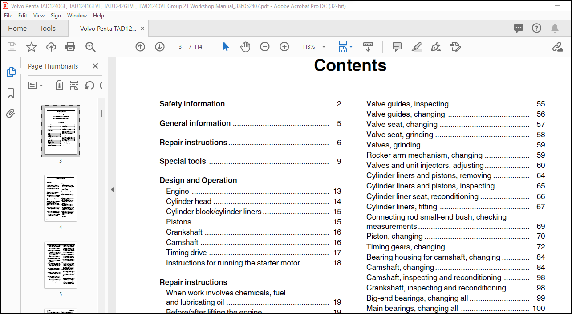Viewport: 572px width, 314px height.
Task: Click the Cylinder head contents entry
Action: pyautogui.click(x=254, y=201)
